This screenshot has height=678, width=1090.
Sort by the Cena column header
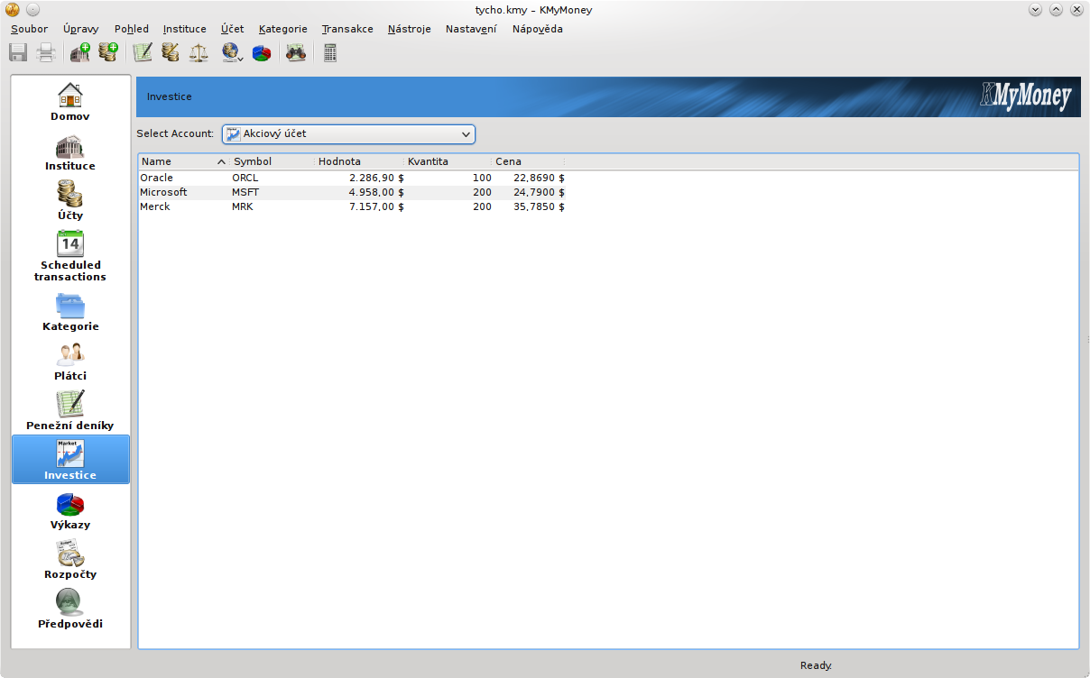coord(529,161)
